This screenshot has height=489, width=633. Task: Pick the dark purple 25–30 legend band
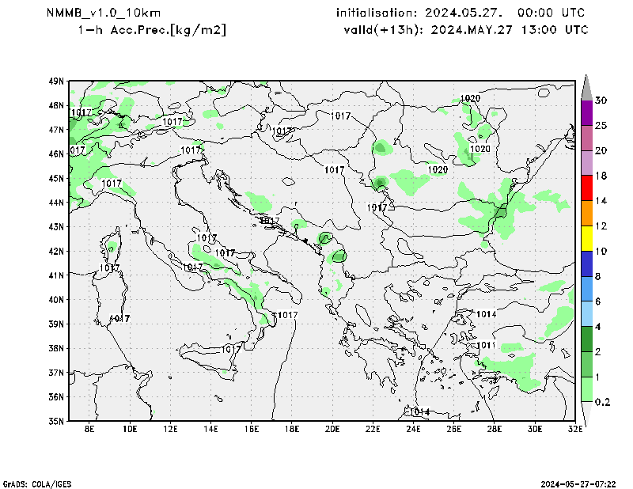click(x=586, y=112)
